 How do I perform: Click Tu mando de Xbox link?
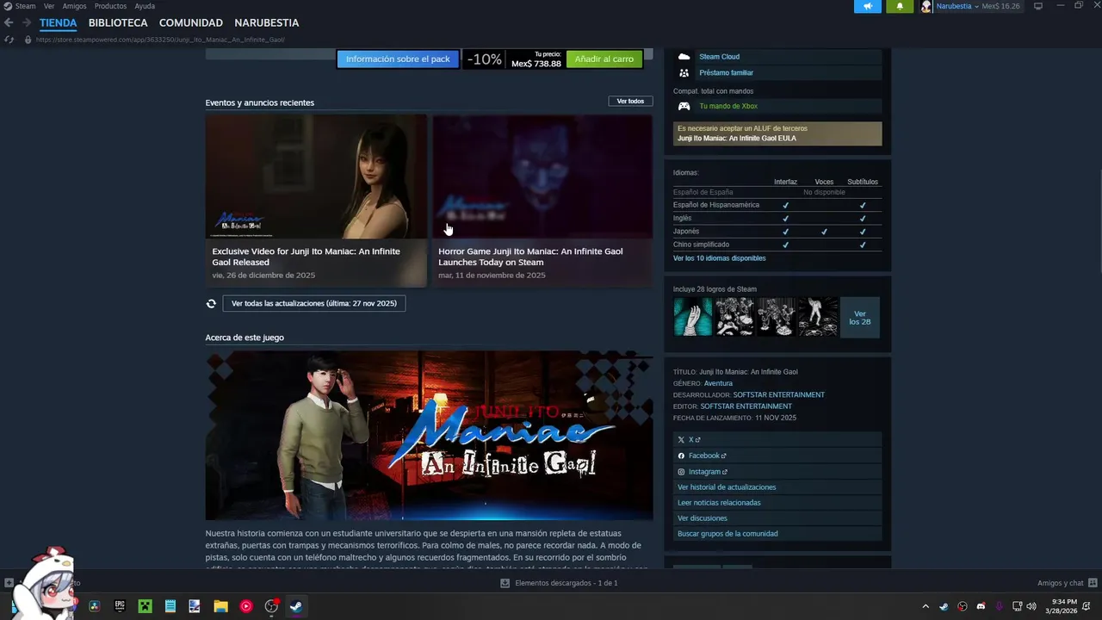(728, 106)
